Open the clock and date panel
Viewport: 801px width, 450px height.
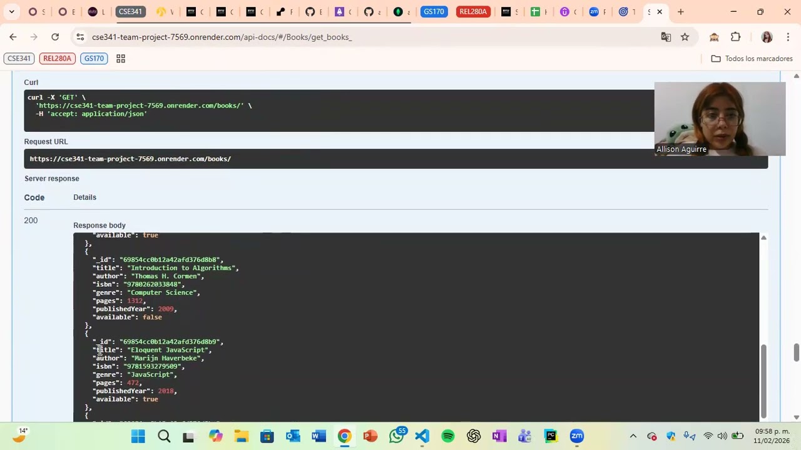[x=772, y=436]
